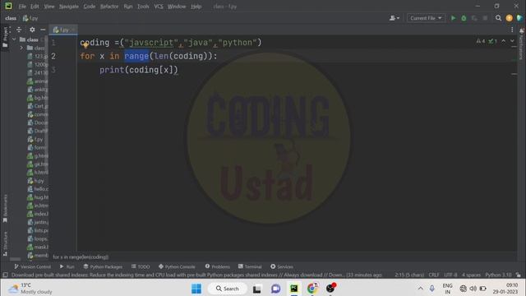
Task: Go to previous highlighted error arrow
Action: [x=504, y=41]
